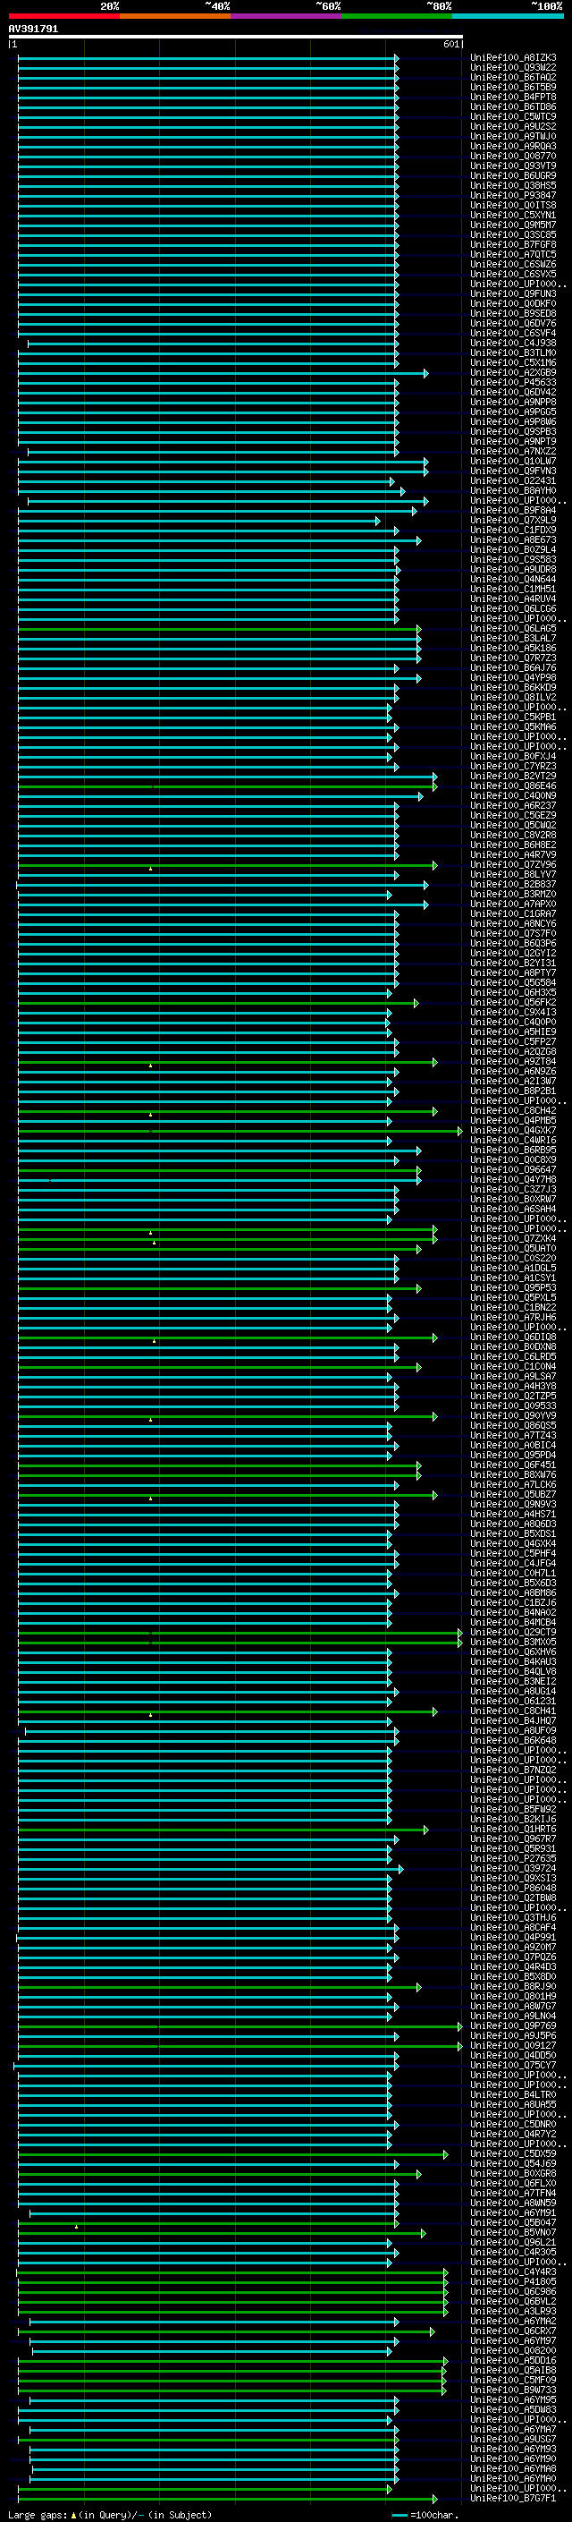The image size is (572, 2522).
Task: Select UniRef100_Q10LW7 label
Action: point(512,461)
